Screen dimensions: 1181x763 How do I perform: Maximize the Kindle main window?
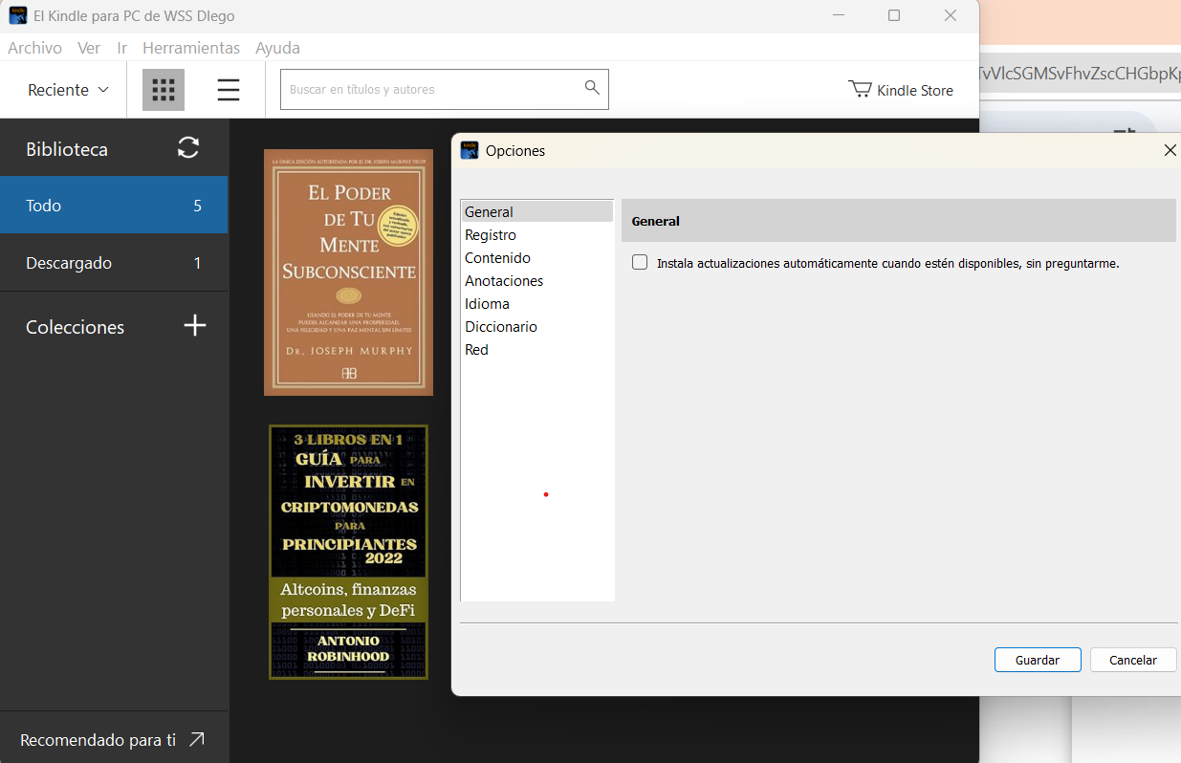tap(894, 15)
